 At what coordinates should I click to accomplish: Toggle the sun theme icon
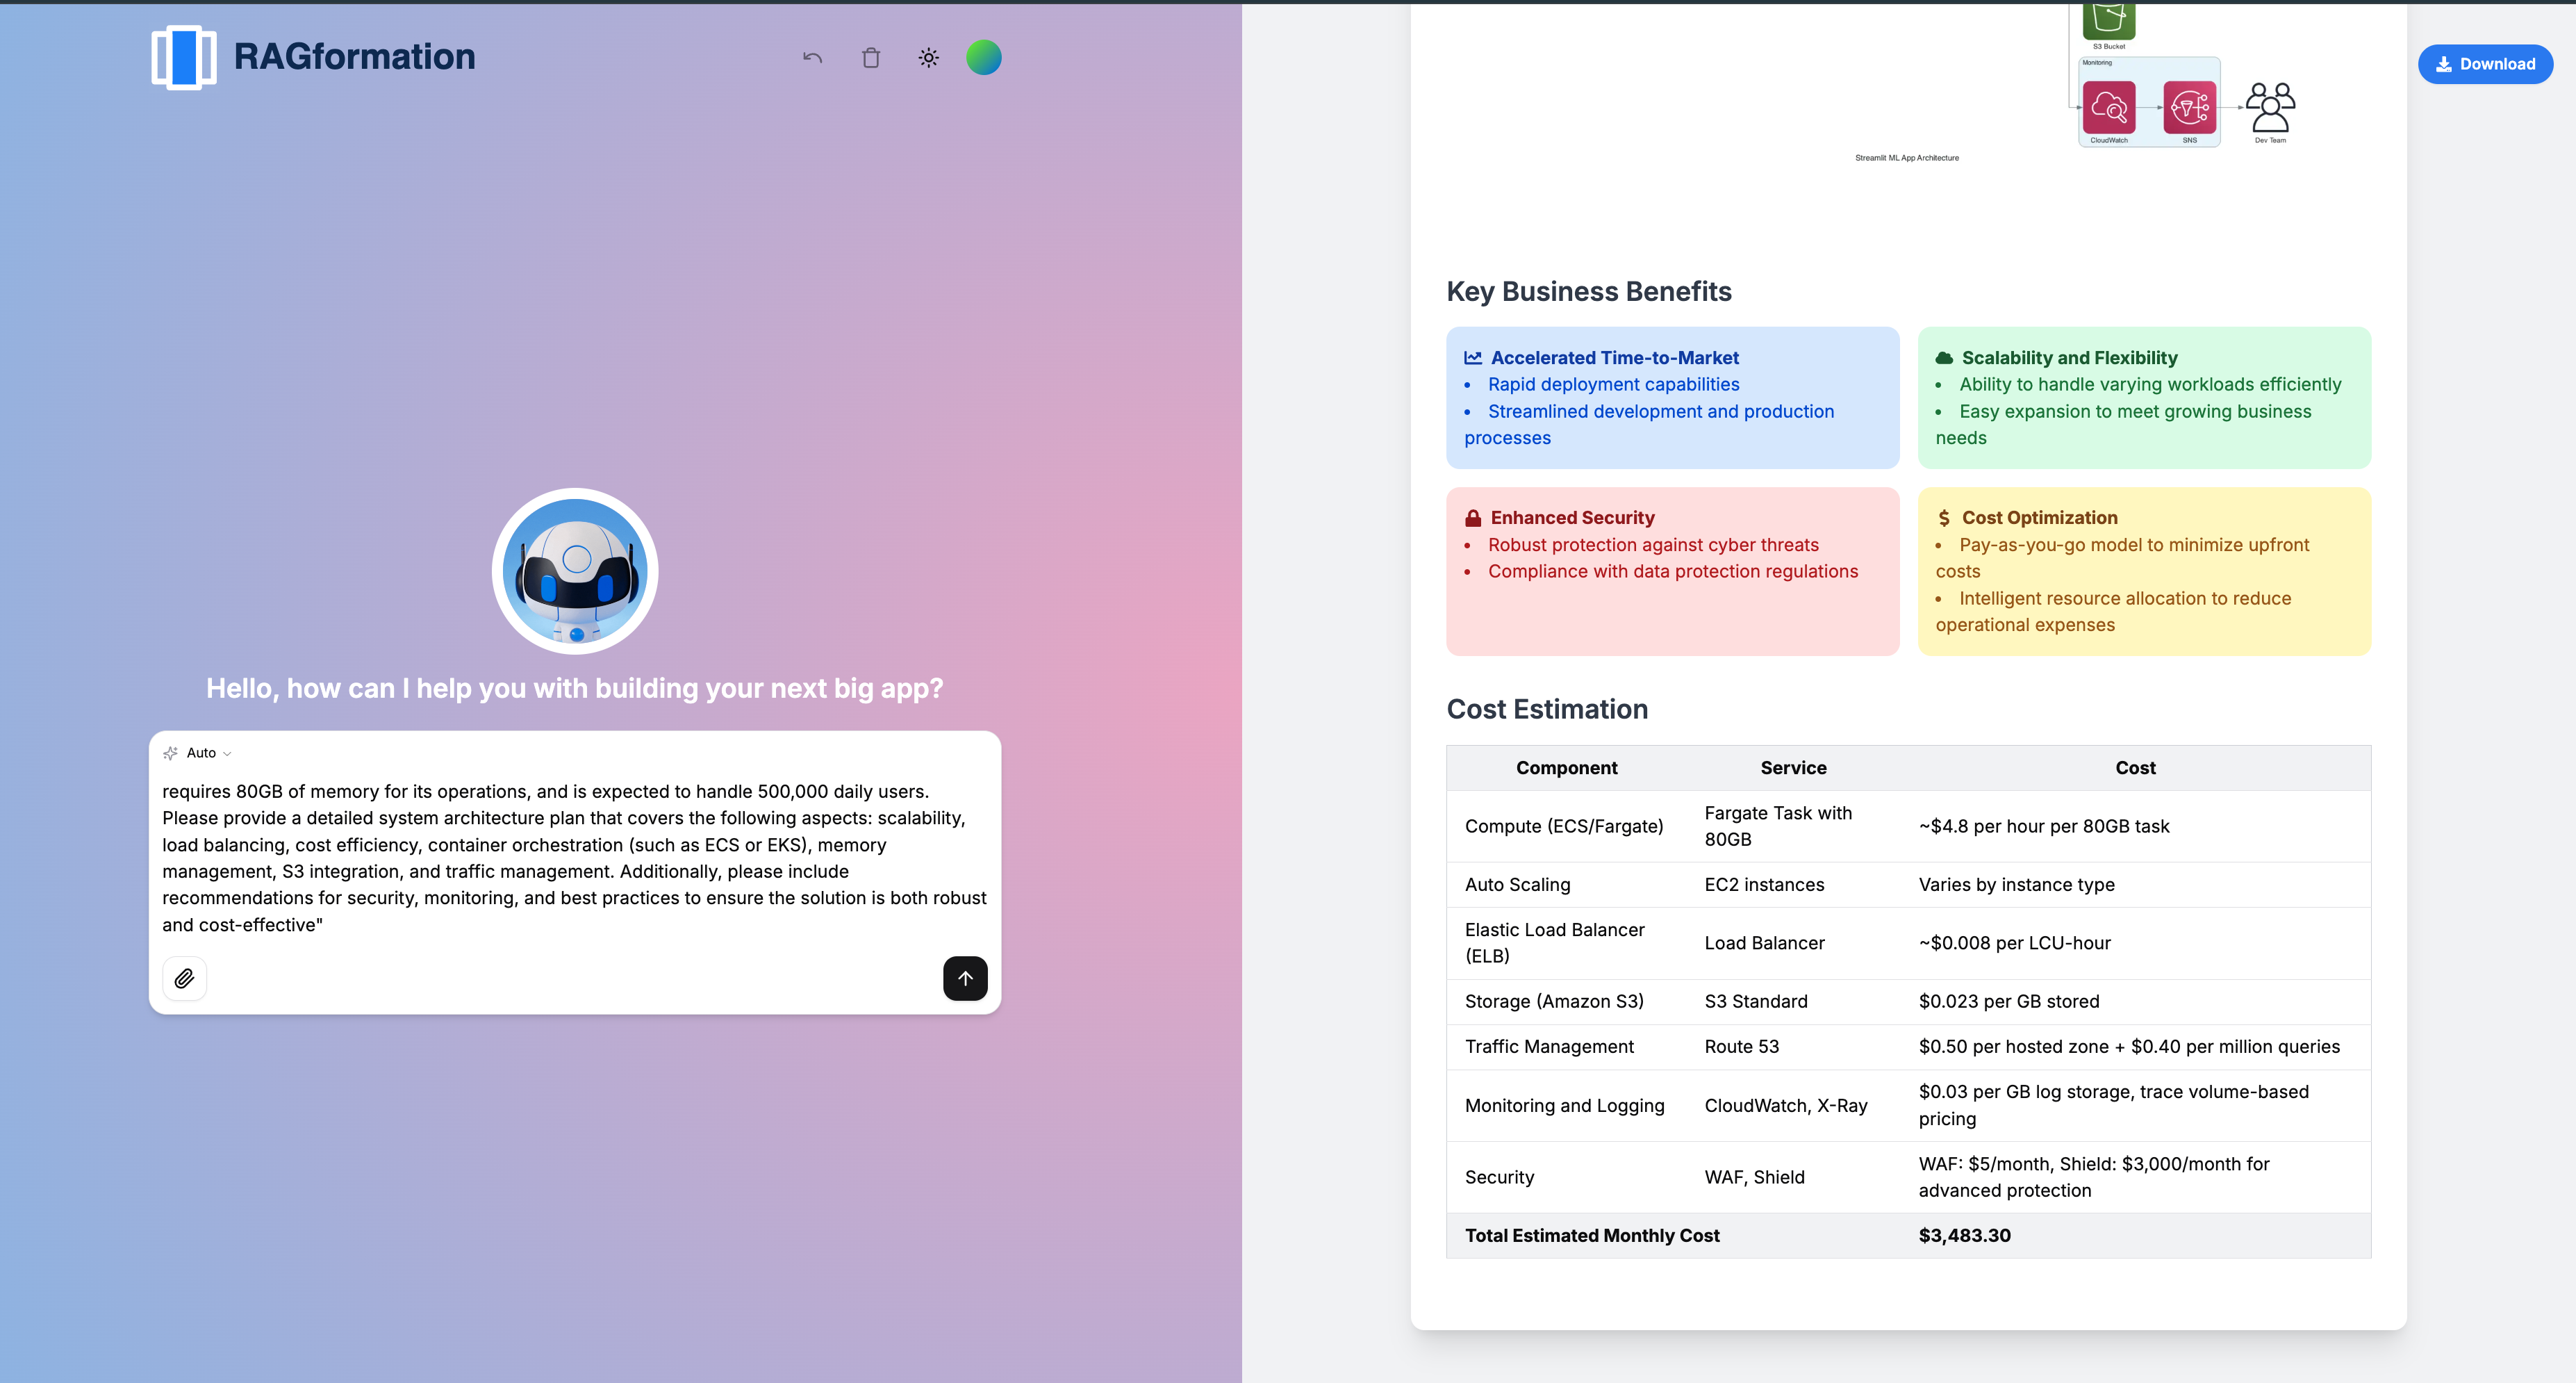[x=929, y=58]
